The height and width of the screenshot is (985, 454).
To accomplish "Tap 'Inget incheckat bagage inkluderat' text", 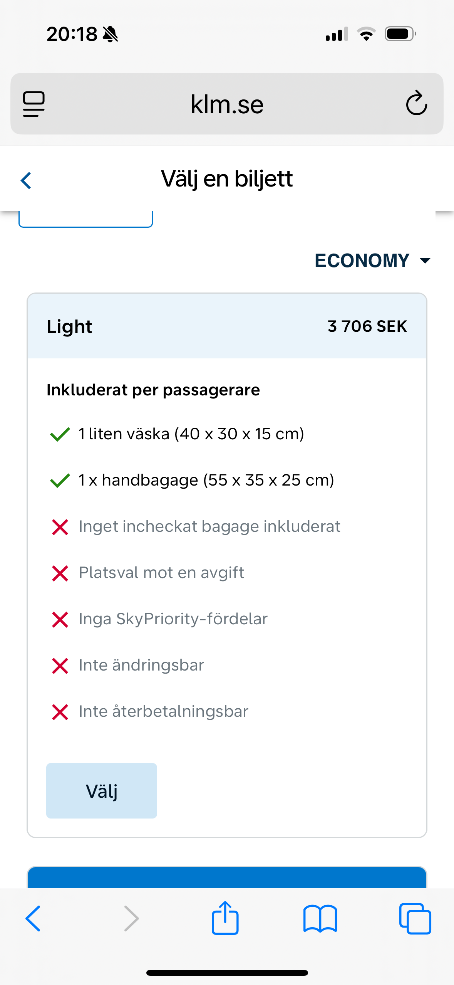I will coord(209,526).
